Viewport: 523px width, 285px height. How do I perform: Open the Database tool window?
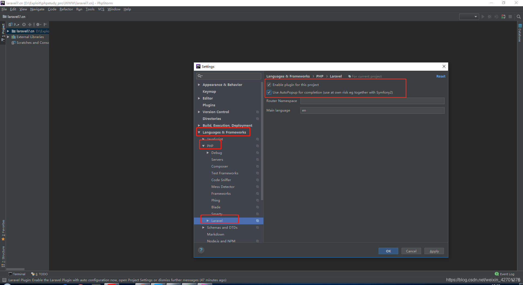tap(520, 33)
